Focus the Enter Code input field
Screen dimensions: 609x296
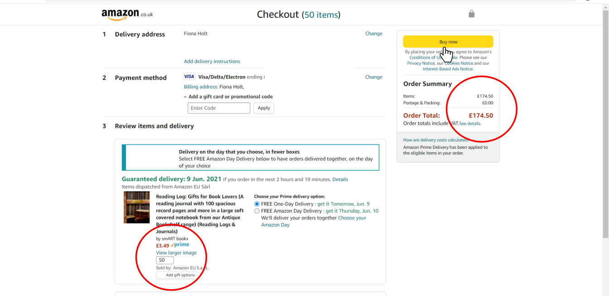coord(219,108)
